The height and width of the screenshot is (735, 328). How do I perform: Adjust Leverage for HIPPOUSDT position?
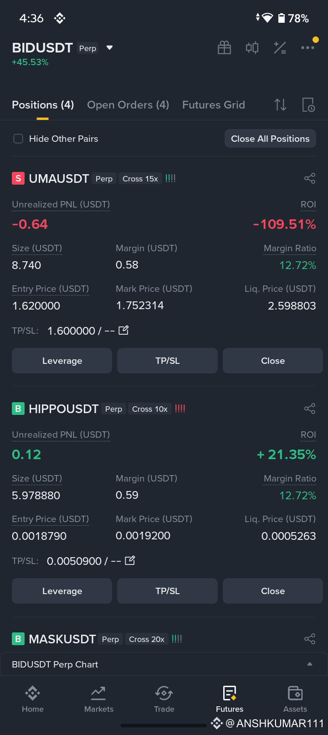click(62, 591)
